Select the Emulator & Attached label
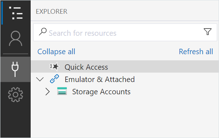219x138 pixels. pyautogui.click(x=100, y=79)
